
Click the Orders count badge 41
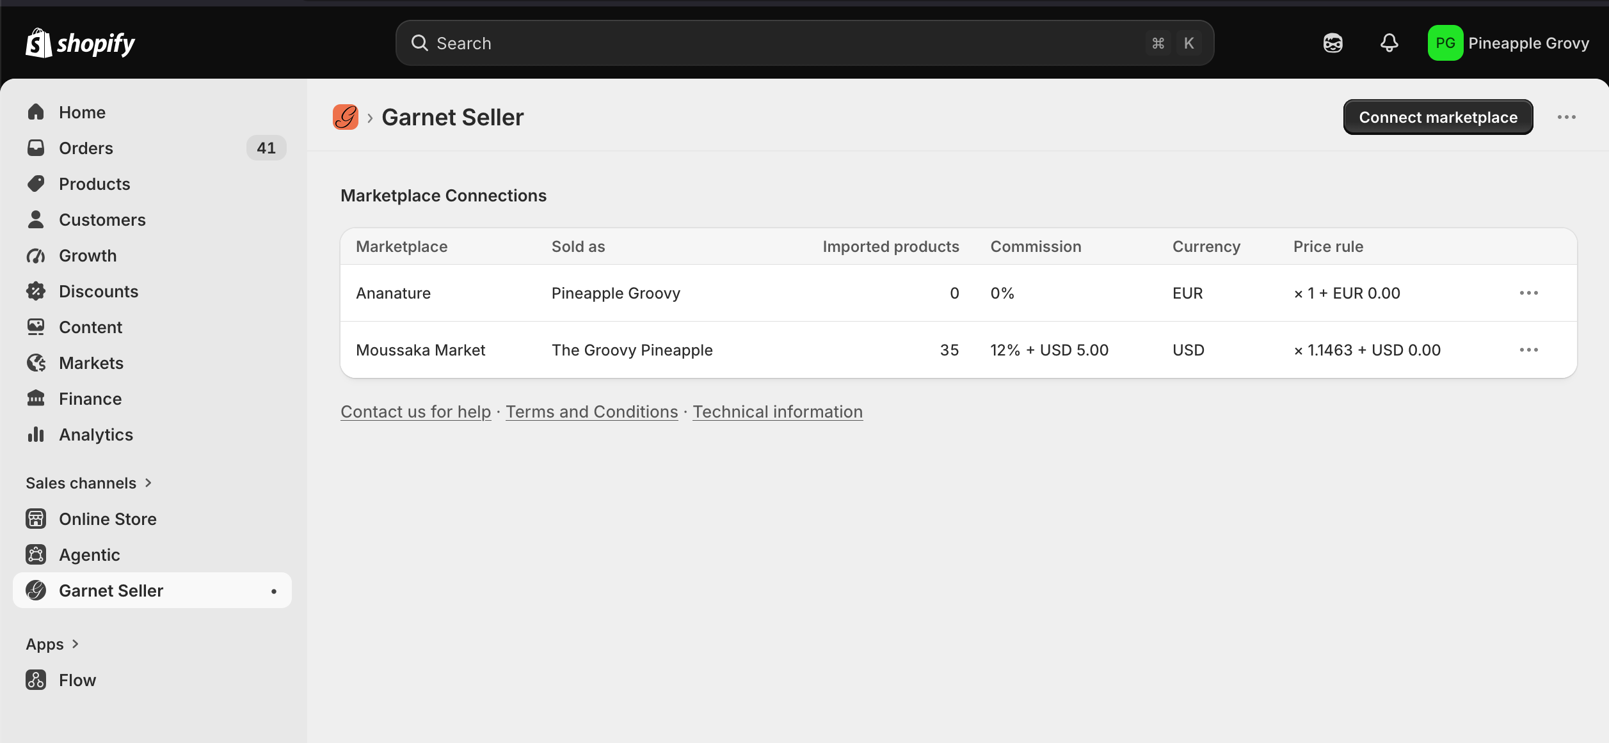[x=266, y=148]
